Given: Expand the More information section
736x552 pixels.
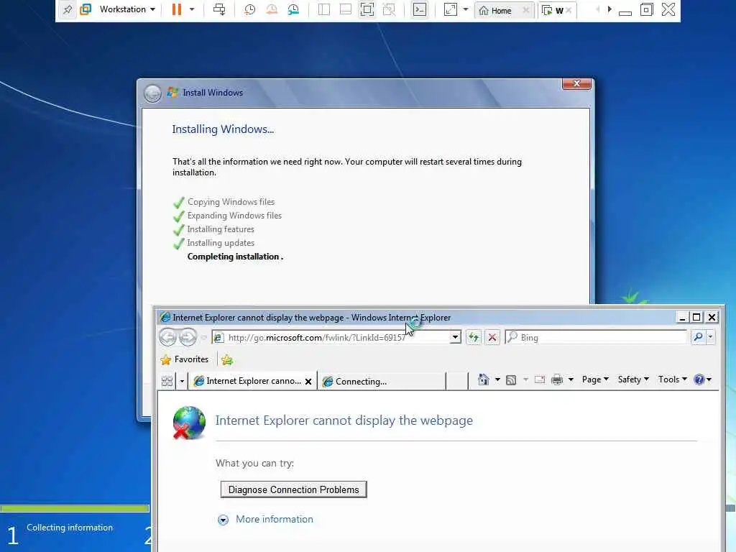Looking at the screenshot, I should (x=223, y=520).
